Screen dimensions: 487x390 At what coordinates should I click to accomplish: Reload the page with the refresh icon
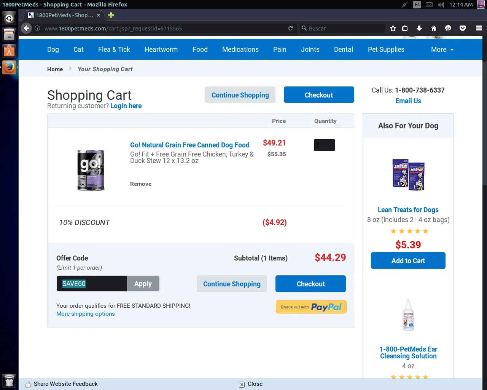point(290,28)
